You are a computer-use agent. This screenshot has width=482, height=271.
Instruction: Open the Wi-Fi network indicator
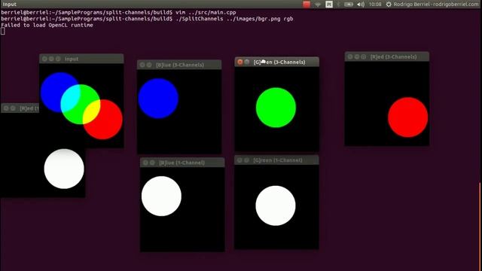318,5
